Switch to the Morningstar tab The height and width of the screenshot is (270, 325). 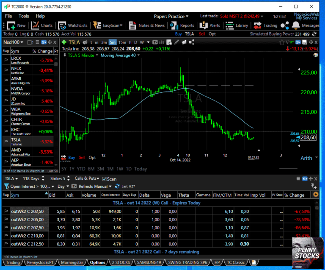pos(72,262)
